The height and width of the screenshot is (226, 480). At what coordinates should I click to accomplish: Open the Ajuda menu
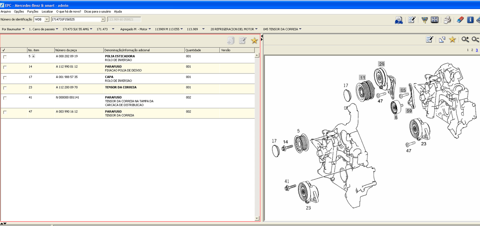tap(118, 12)
